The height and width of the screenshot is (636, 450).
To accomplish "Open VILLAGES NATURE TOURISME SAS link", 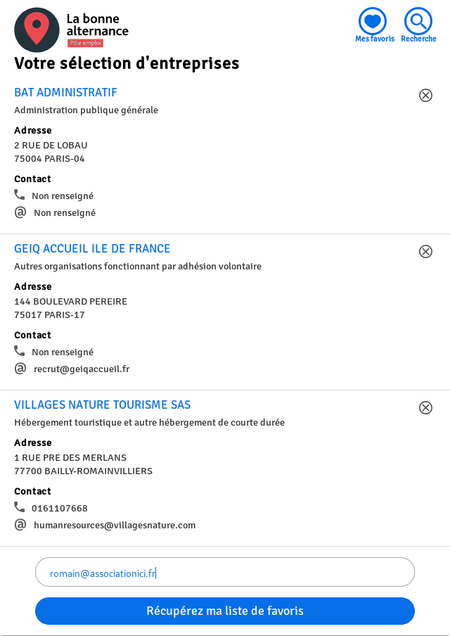I will pos(102,405).
